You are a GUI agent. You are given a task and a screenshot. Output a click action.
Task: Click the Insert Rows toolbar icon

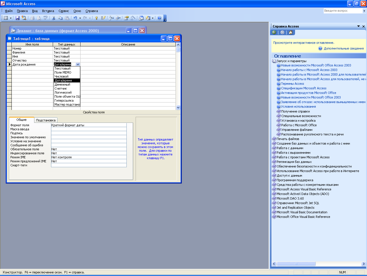click(x=112, y=18)
